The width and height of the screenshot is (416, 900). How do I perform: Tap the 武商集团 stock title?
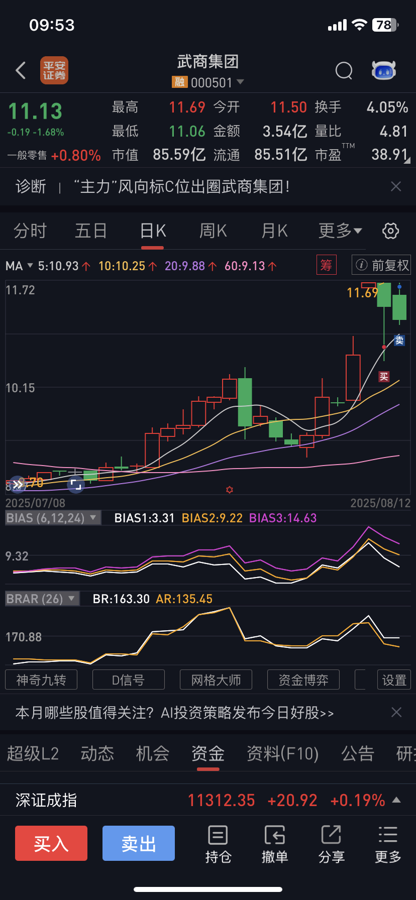pyautogui.click(x=208, y=62)
